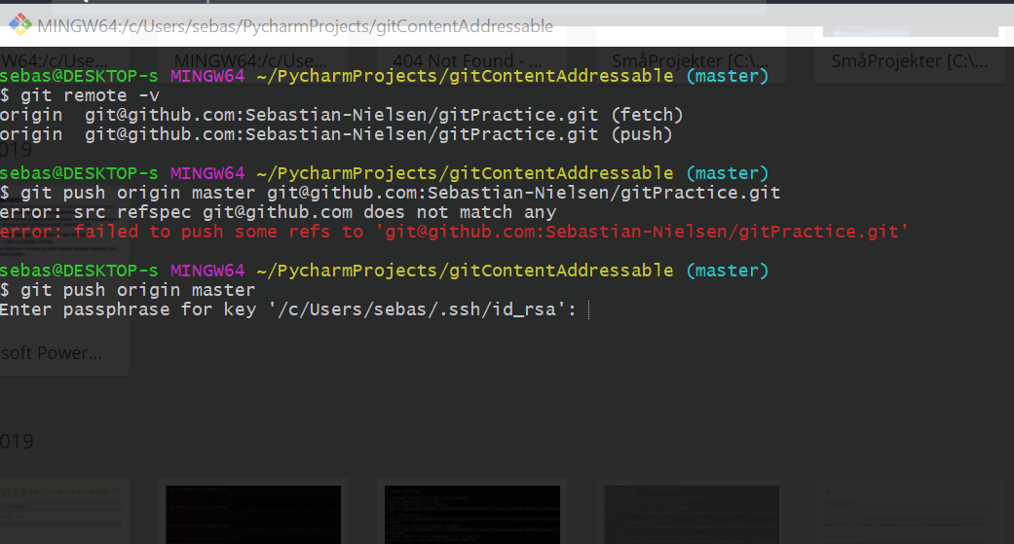Open the dark terminal thumbnail below the passphrase prompt

(253, 514)
